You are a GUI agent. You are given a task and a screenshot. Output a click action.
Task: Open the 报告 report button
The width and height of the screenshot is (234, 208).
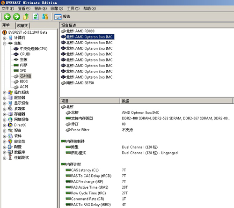tap(62, 16)
